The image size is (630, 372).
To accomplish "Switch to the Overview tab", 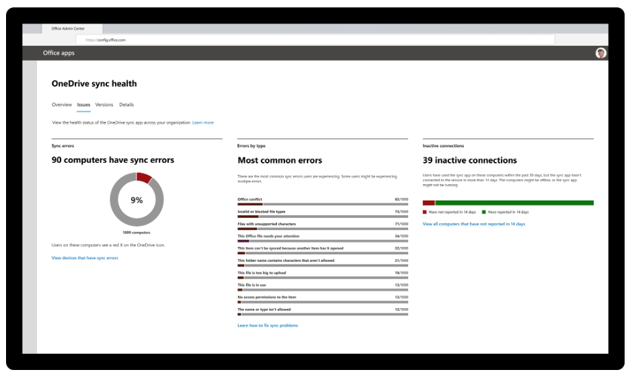I will (62, 105).
